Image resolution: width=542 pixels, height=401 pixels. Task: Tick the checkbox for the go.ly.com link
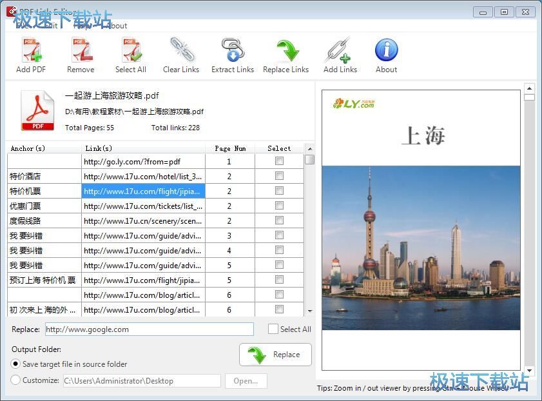[279, 161]
